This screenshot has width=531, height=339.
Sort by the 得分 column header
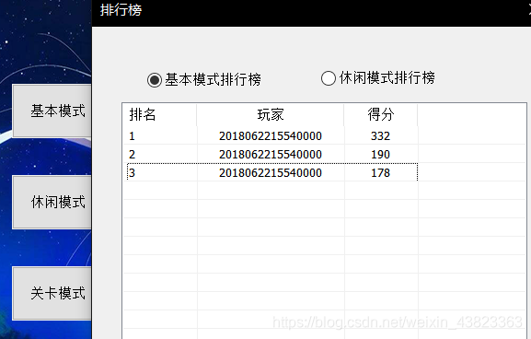pos(381,115)
